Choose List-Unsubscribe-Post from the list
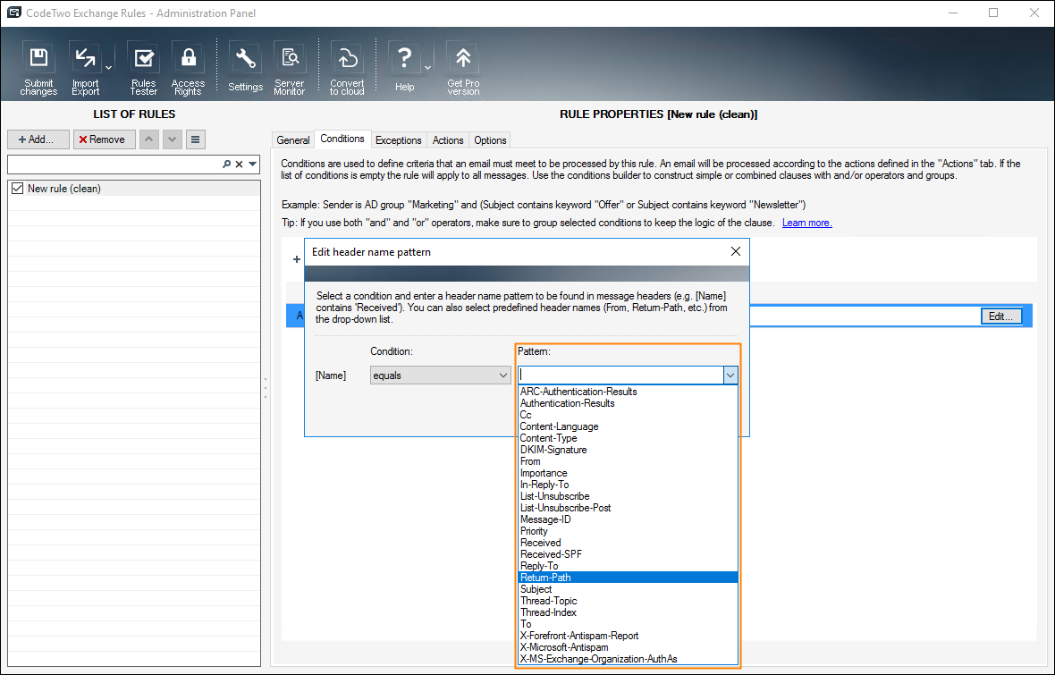 [x=629, y=508]
